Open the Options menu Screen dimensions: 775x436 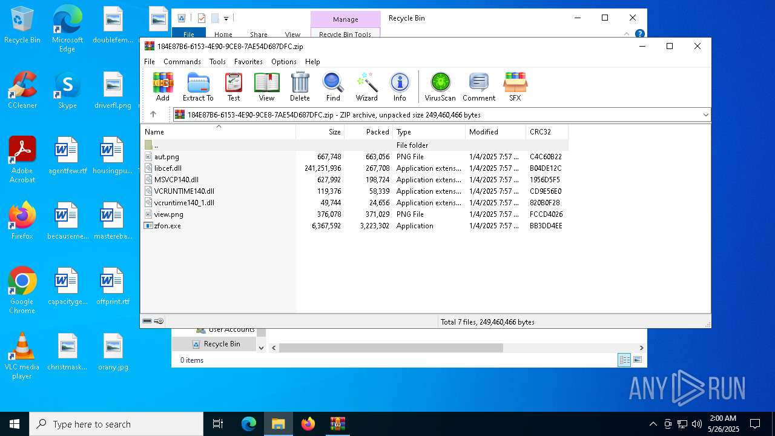coord(284,62)
